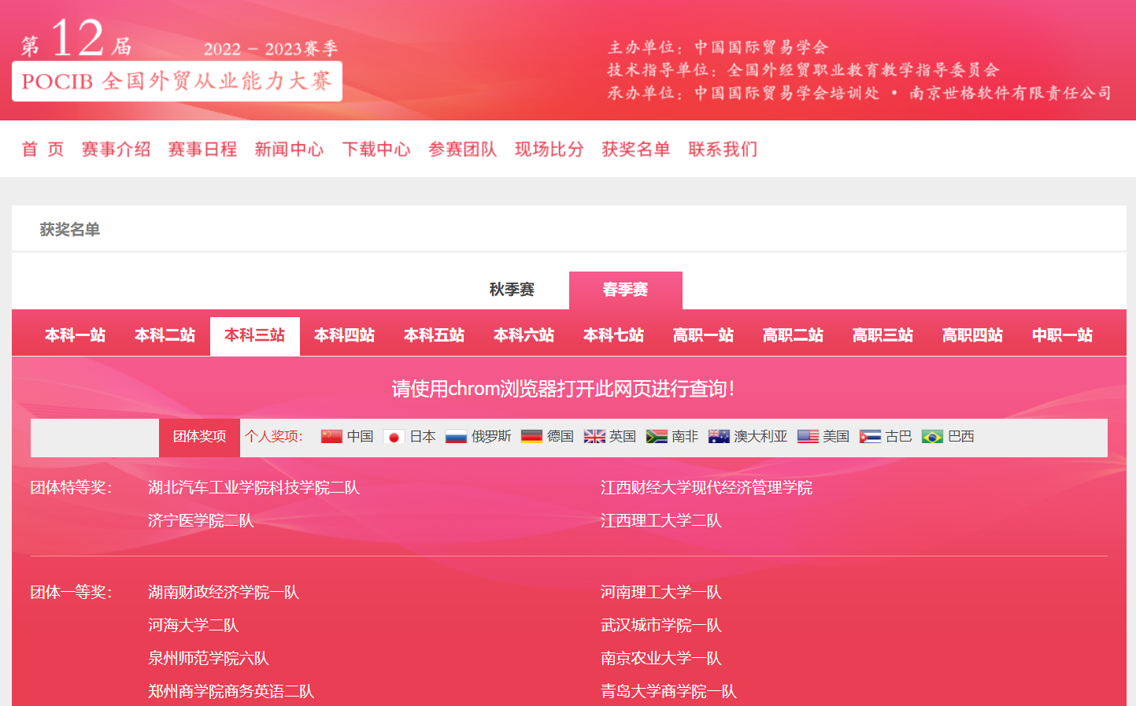Open the 赛事日程 menu item

202,149
